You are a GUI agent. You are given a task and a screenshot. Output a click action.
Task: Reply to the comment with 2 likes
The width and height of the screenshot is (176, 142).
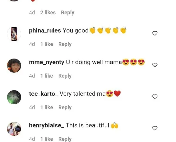(x=67, y=13)
